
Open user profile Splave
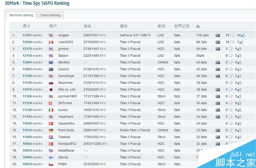63,56
